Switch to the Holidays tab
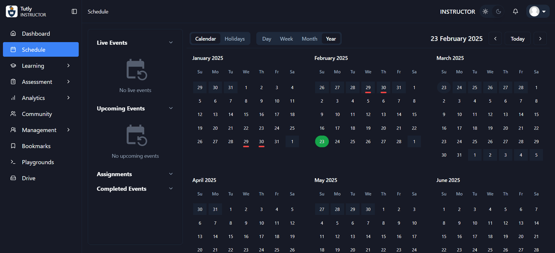 tap(234, 39)
